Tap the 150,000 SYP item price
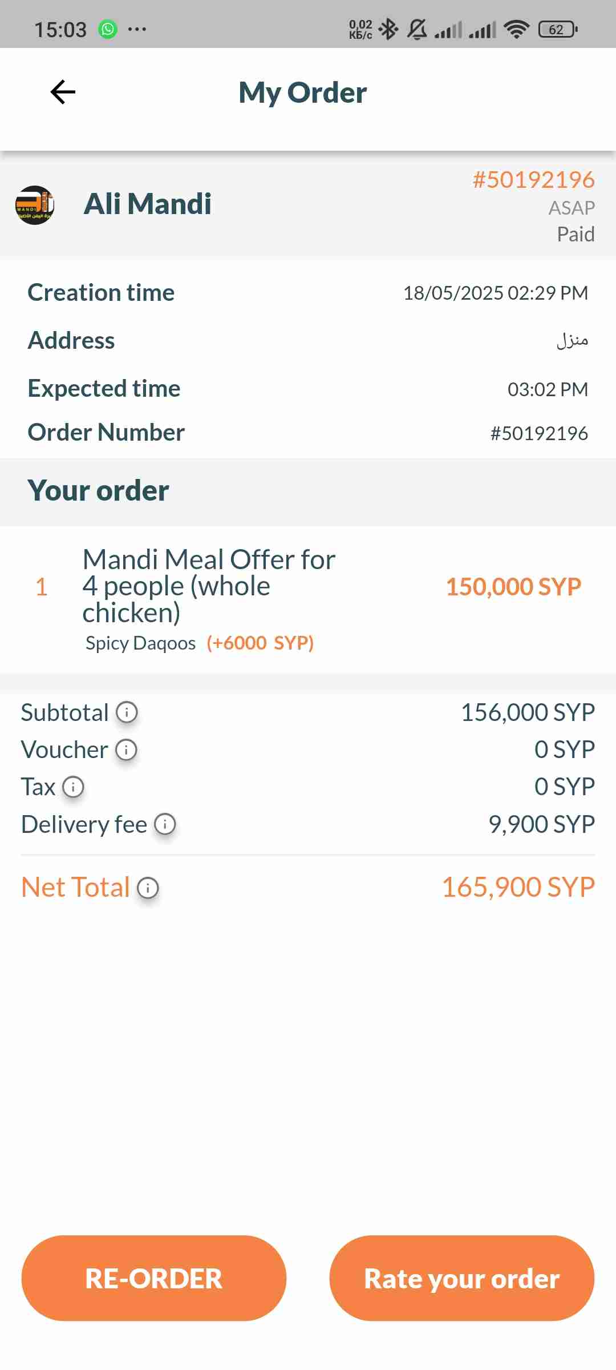 tap(513, 587)
